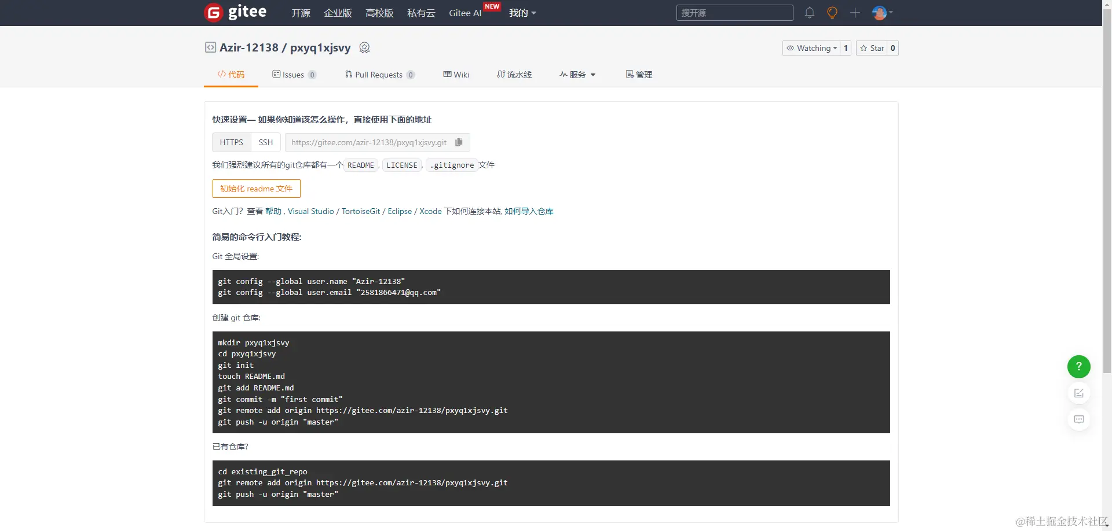Click the .gitignore tag

click(x=452, y=165)
